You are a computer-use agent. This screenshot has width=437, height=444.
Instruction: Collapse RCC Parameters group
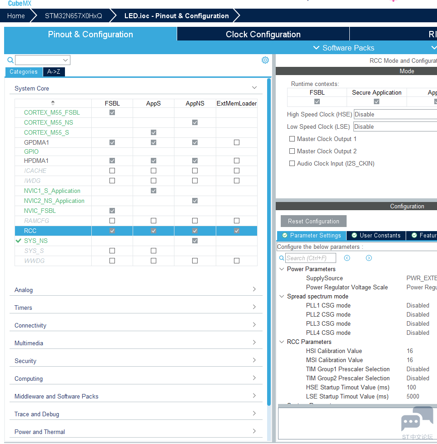(x=282, y=342)
